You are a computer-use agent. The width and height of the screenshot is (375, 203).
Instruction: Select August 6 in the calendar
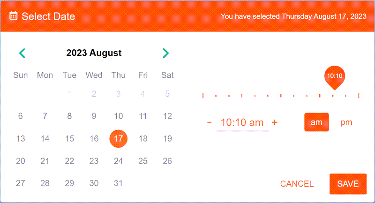coord(20,116)
